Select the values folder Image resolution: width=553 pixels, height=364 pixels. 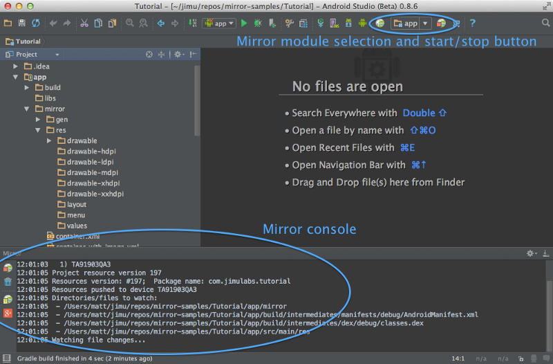(73, 226)
